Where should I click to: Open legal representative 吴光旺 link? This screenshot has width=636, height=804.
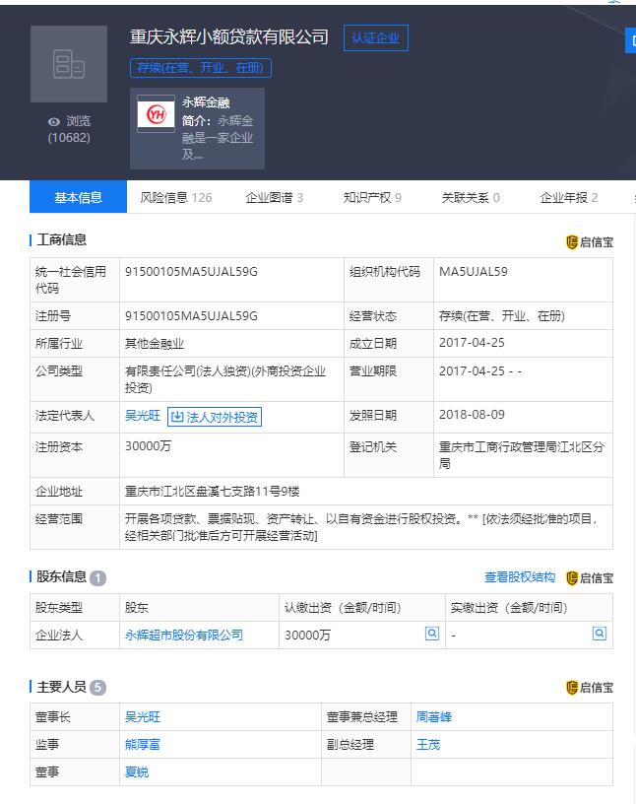pos(143,416)
